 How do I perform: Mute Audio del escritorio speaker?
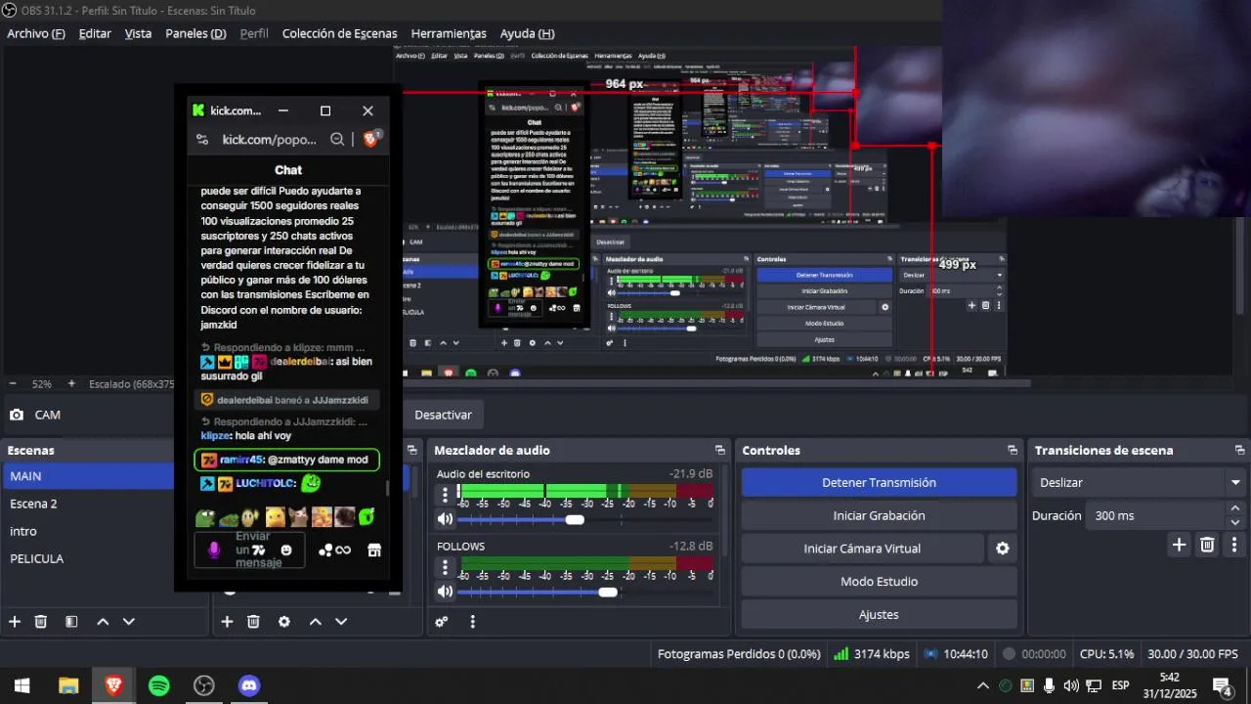pyautogui.click(x=445, y=519)
